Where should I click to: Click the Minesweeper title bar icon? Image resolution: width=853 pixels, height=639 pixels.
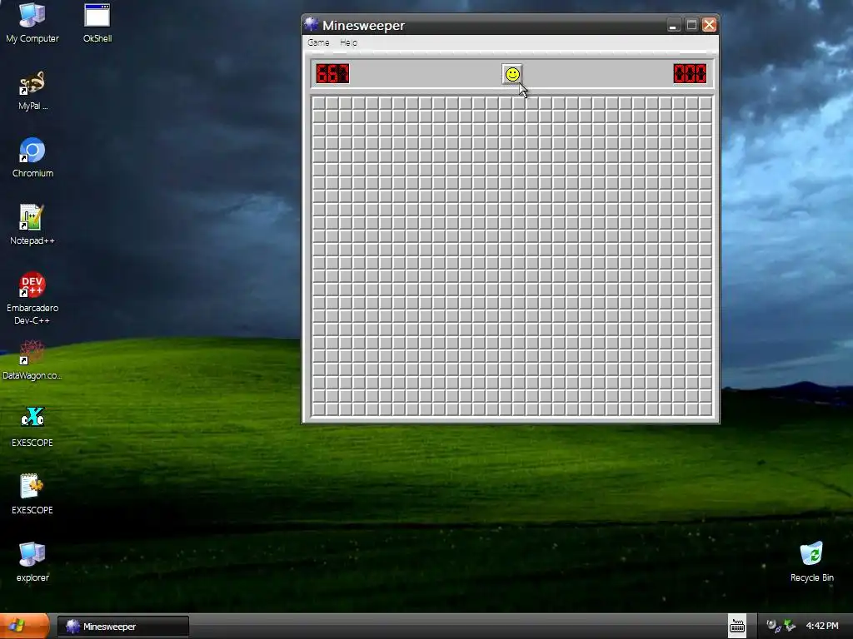click(x=312, y=24)
